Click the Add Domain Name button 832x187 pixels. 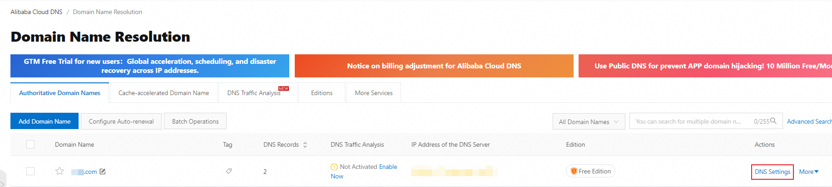coord(45,121)
